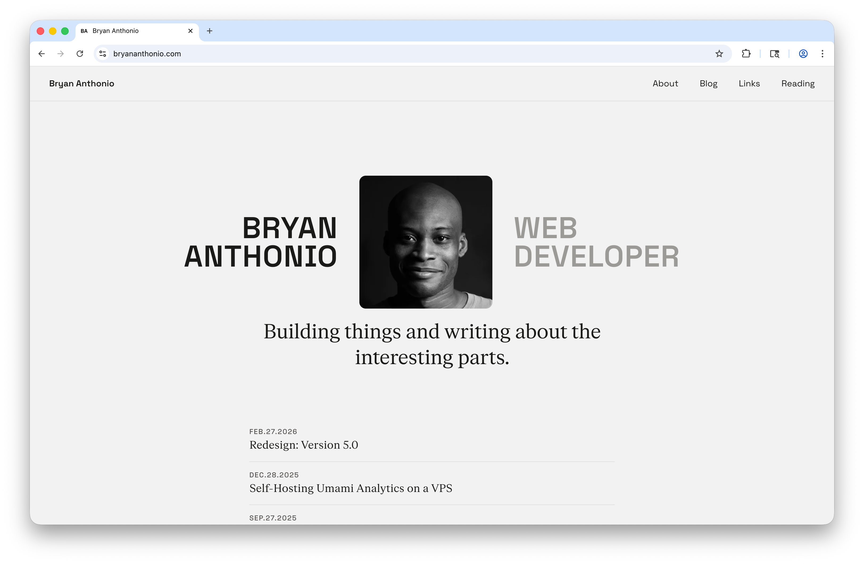Click the forward navigation arrow
The image size is (864, 564).
(x=60, y=53)
